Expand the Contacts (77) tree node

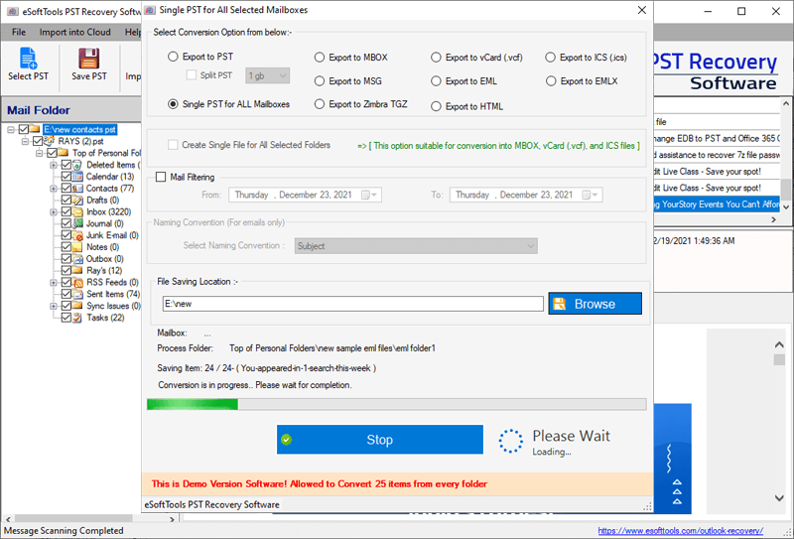point(54,189)
